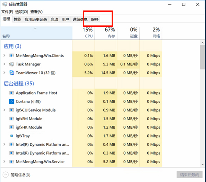Click the igfxCUIService Module icon
This screenshot has width=206, height=182.
12,110
